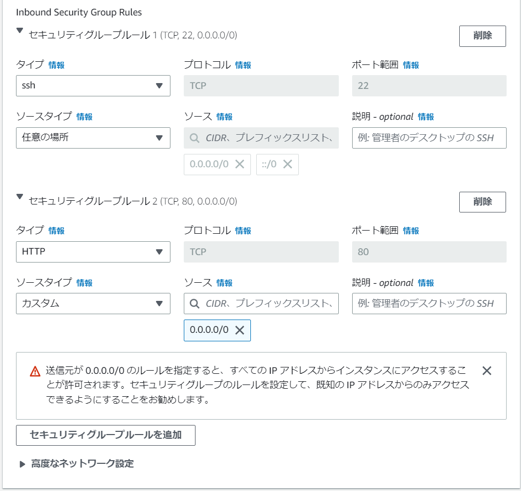Remove 0.0.0.0/0 from rule 1 source

pyautogui.click(x=240, y=164)
